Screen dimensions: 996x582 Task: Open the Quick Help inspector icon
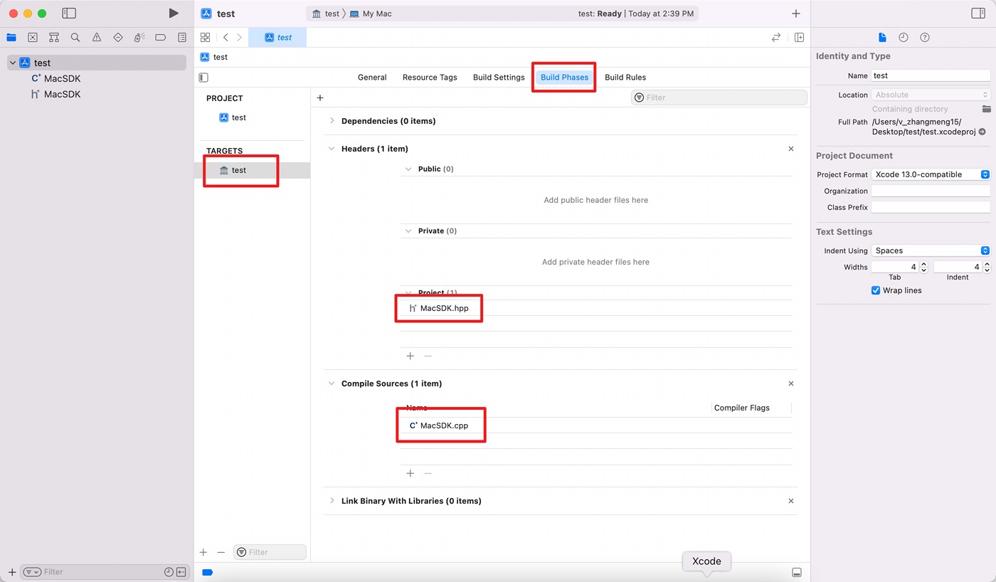click(x=925, y=38)
